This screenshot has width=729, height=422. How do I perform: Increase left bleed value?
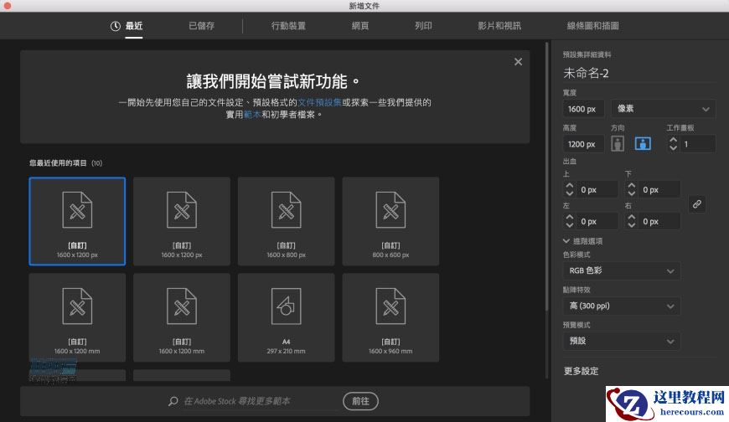570,217
